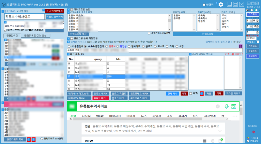This screenshot has width=261, height=144.
Task: Click the 유튜브 태그, red button
Action: [x=100, y=98]
